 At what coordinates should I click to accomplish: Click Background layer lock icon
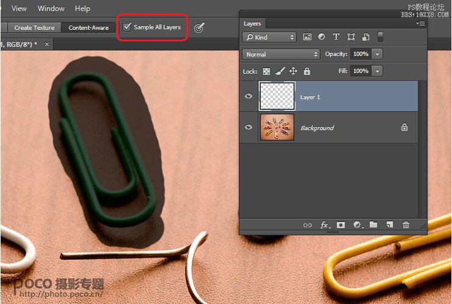point(404,127)
